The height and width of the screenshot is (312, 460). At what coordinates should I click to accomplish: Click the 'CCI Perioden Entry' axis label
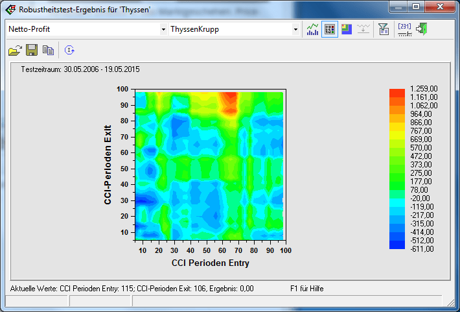210,263
